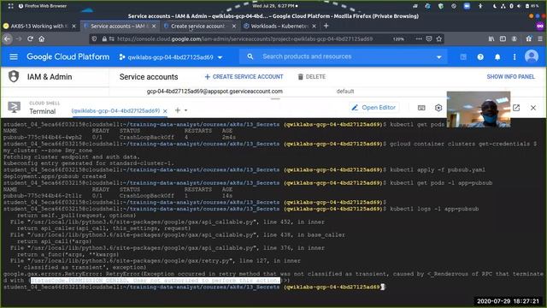Click Open Editor in Cloud Shell
Viewport: 547px width, 308px height.
coord(373,108)
